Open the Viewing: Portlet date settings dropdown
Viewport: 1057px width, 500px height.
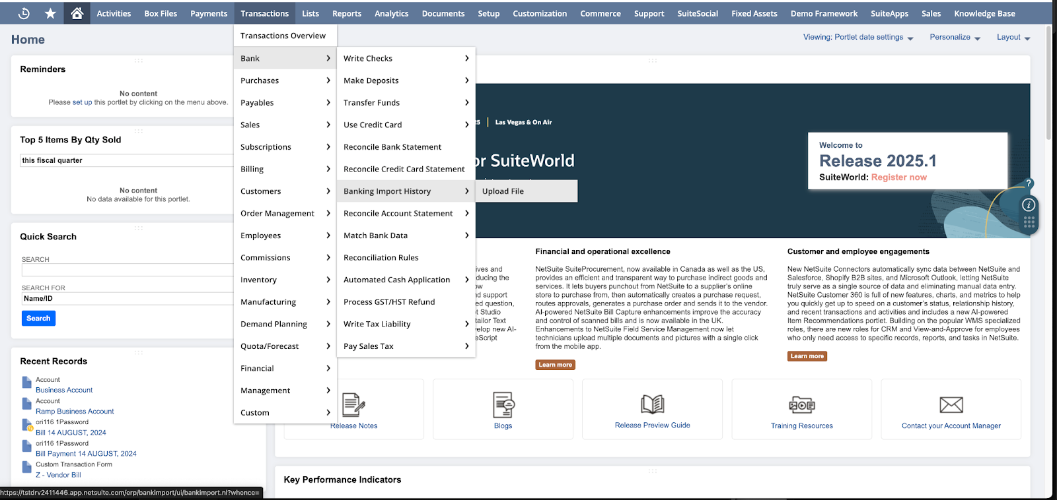coord(858,38)
